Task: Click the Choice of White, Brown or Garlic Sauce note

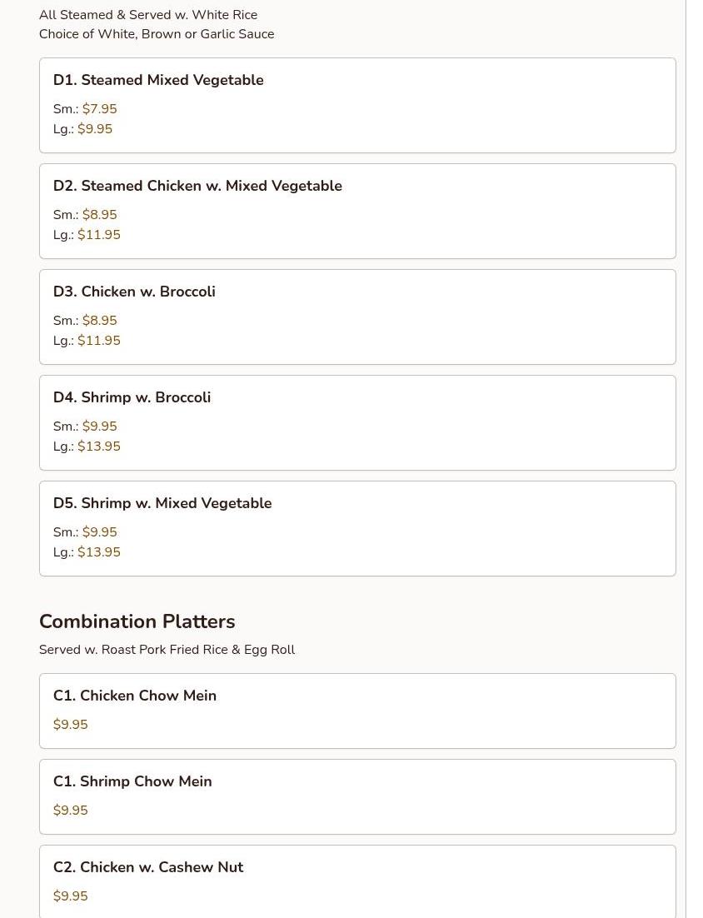Action: tap(157, 34)
